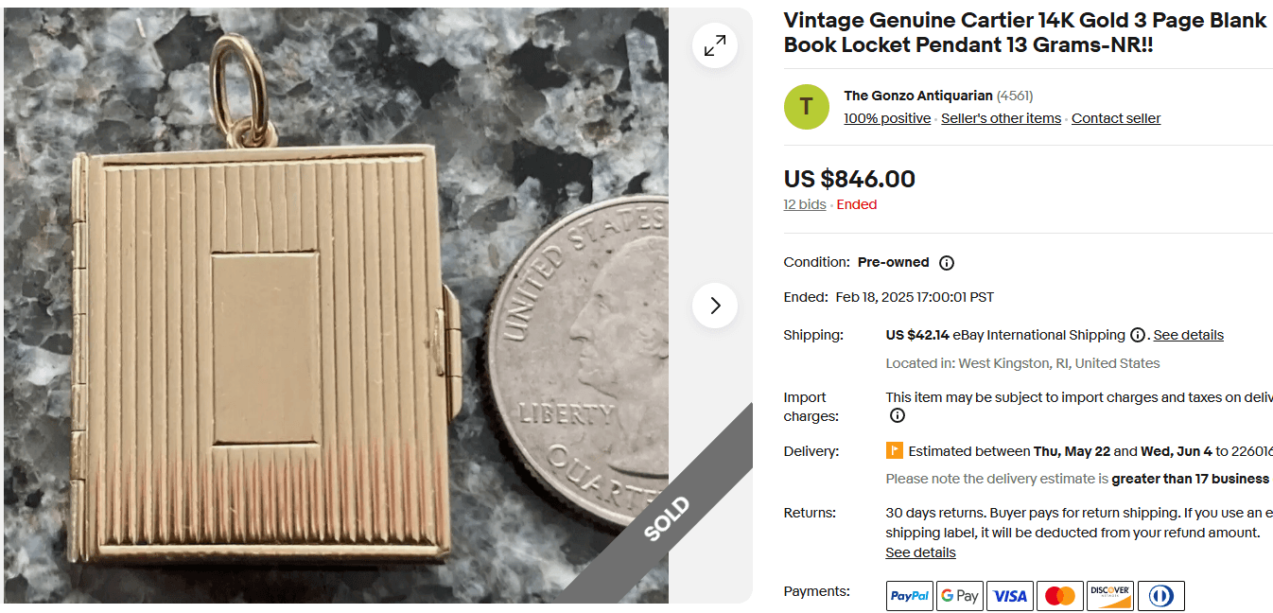Screen dimensions: 1273x613
Task: Click the green seller avatar badge
Action: (x=806, y=106)
